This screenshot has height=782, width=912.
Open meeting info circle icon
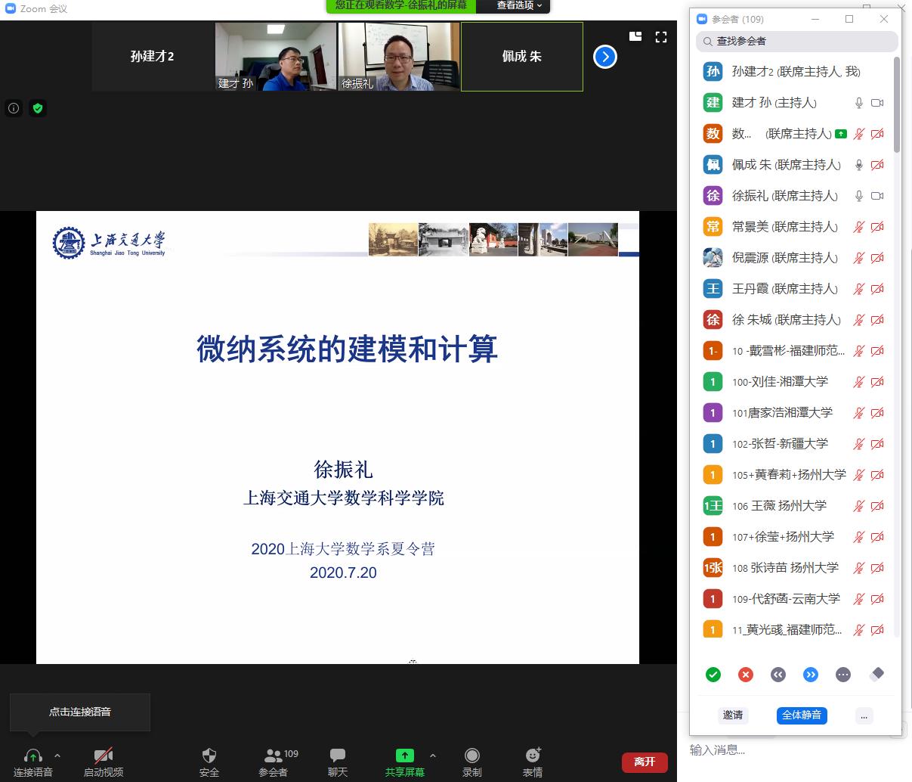pyautogui.click(x=14, y=108)
